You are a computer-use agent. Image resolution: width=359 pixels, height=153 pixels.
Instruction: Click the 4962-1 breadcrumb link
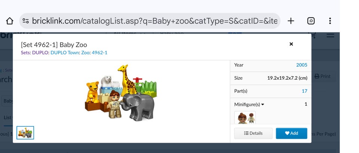point(99,52)
